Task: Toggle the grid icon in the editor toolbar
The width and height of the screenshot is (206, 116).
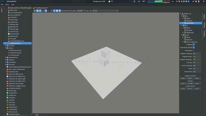Action: (37, 11)
